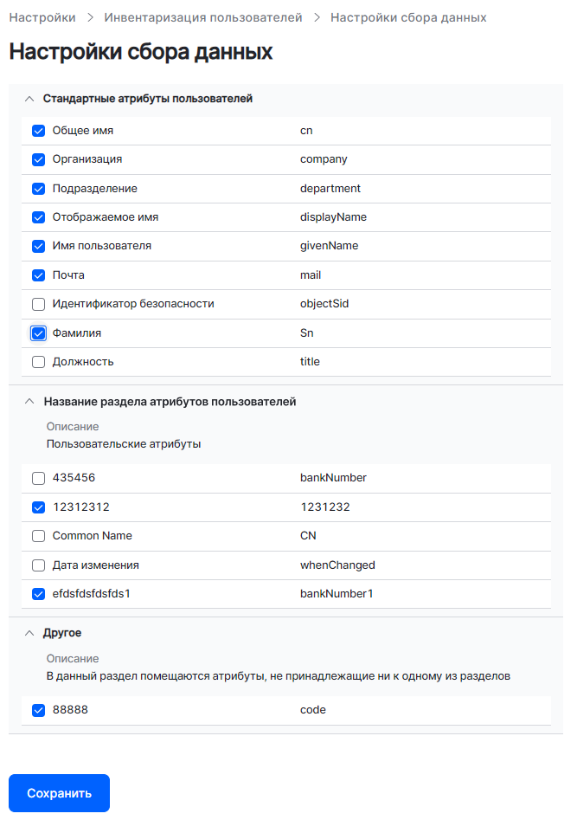Check the "Common Name" attribute

(38, 536)
